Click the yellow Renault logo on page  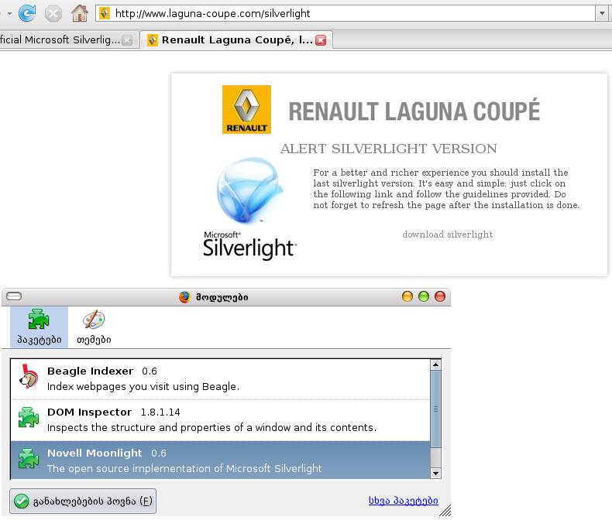246,110
